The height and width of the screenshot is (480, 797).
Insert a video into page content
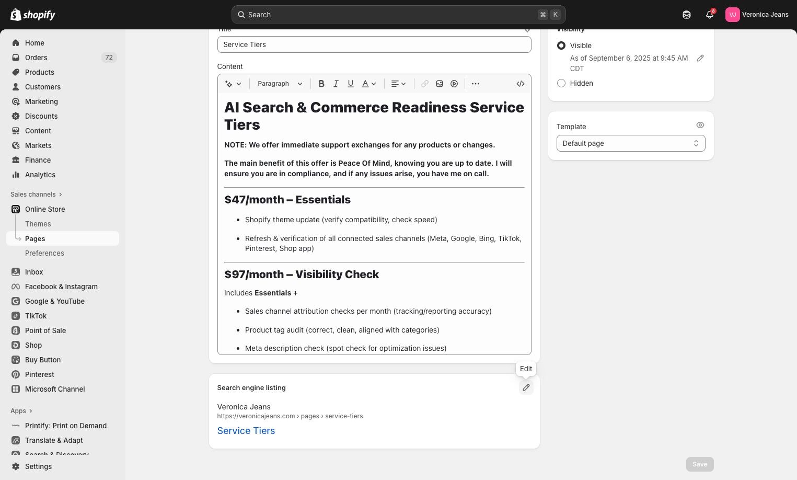click(454, 84)
